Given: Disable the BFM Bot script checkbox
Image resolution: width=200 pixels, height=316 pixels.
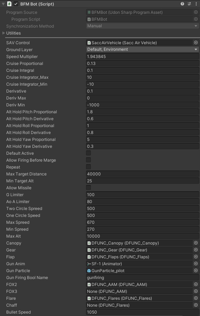Looking at the screenshot, I should pyautogui.click(x=16, y=4).
